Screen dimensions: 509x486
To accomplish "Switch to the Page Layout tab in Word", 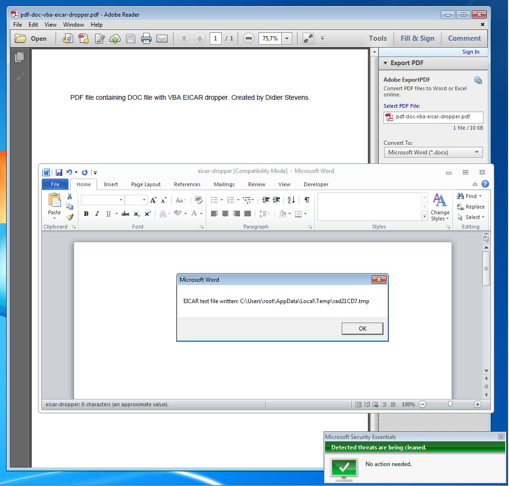I will point(146,184).
